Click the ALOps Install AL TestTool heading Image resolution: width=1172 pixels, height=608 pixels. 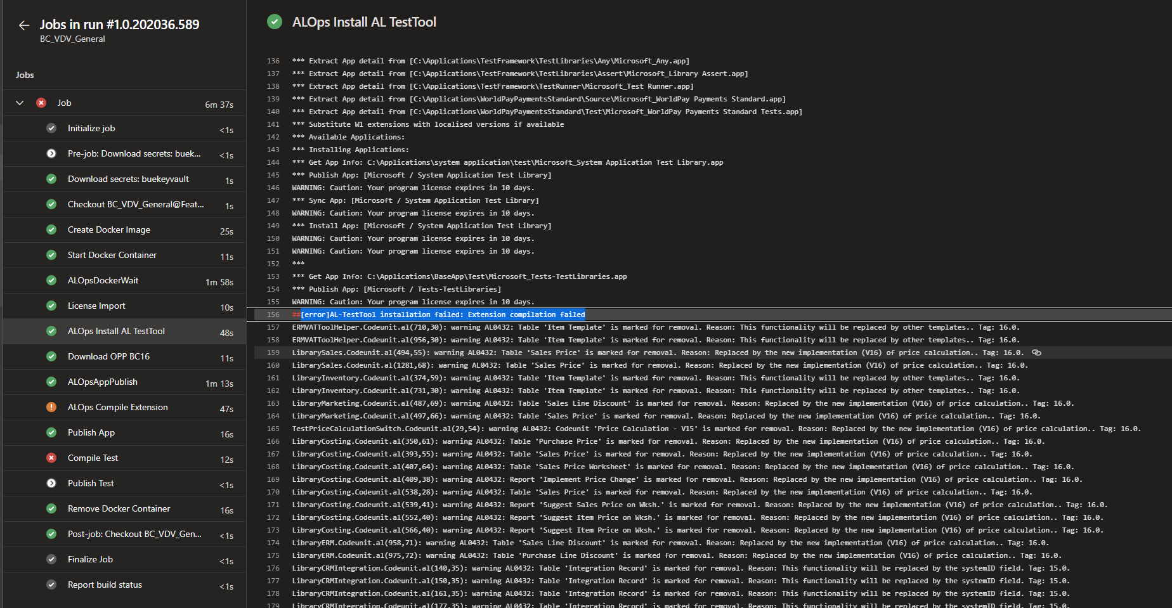tap(364, 22)
